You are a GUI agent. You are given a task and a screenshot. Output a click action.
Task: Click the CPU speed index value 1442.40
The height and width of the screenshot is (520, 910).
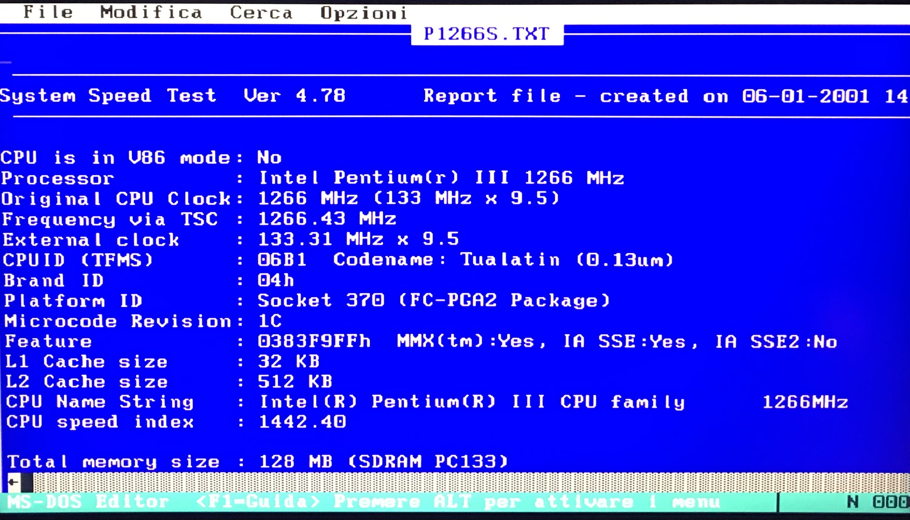(x=302, y=422)
